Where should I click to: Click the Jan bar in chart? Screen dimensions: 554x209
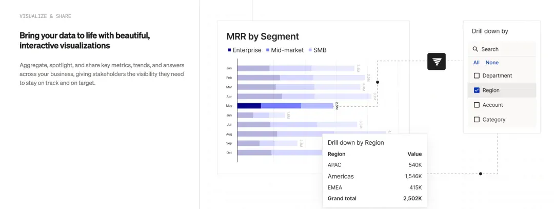(296, 68)
